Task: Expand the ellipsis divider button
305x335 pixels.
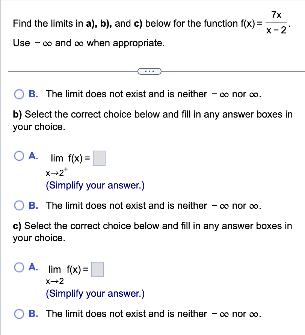Action: coord(150,71)
